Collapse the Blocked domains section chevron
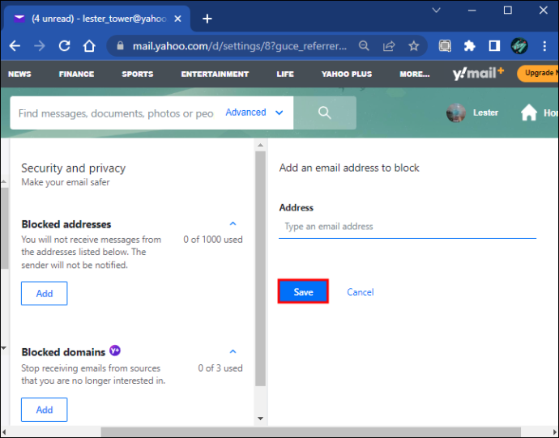The height and width of the screenshot is (438, 559). click(233, 351)
